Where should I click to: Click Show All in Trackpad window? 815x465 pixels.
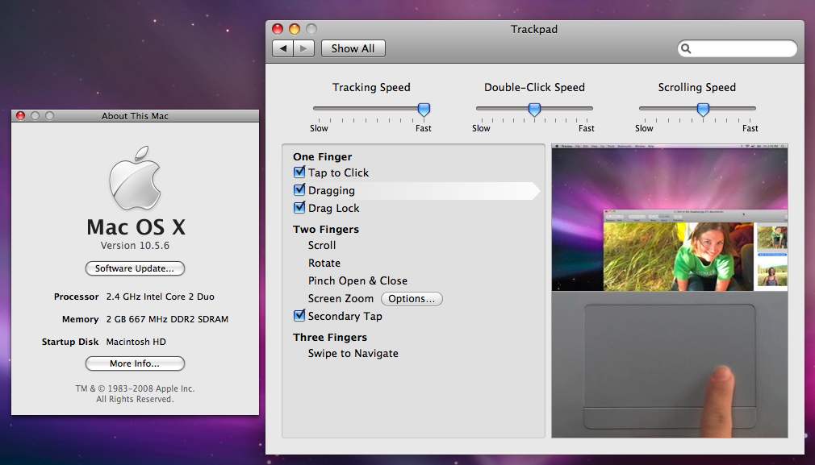(x=353, y=49)
